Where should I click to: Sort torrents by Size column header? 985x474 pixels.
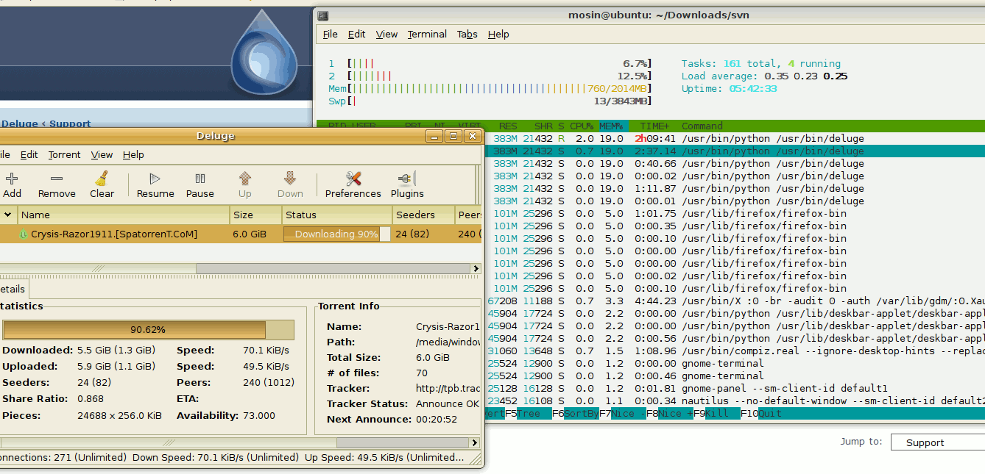pos(256,215)
